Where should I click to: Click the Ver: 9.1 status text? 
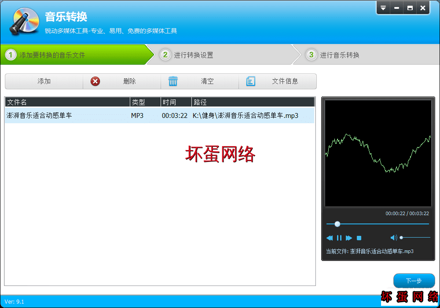click(x=15, y=302)
